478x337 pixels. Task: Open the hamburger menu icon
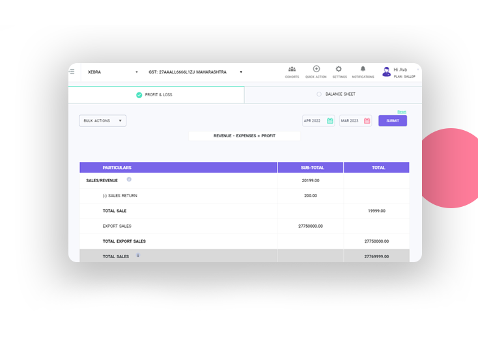[72, 72]
